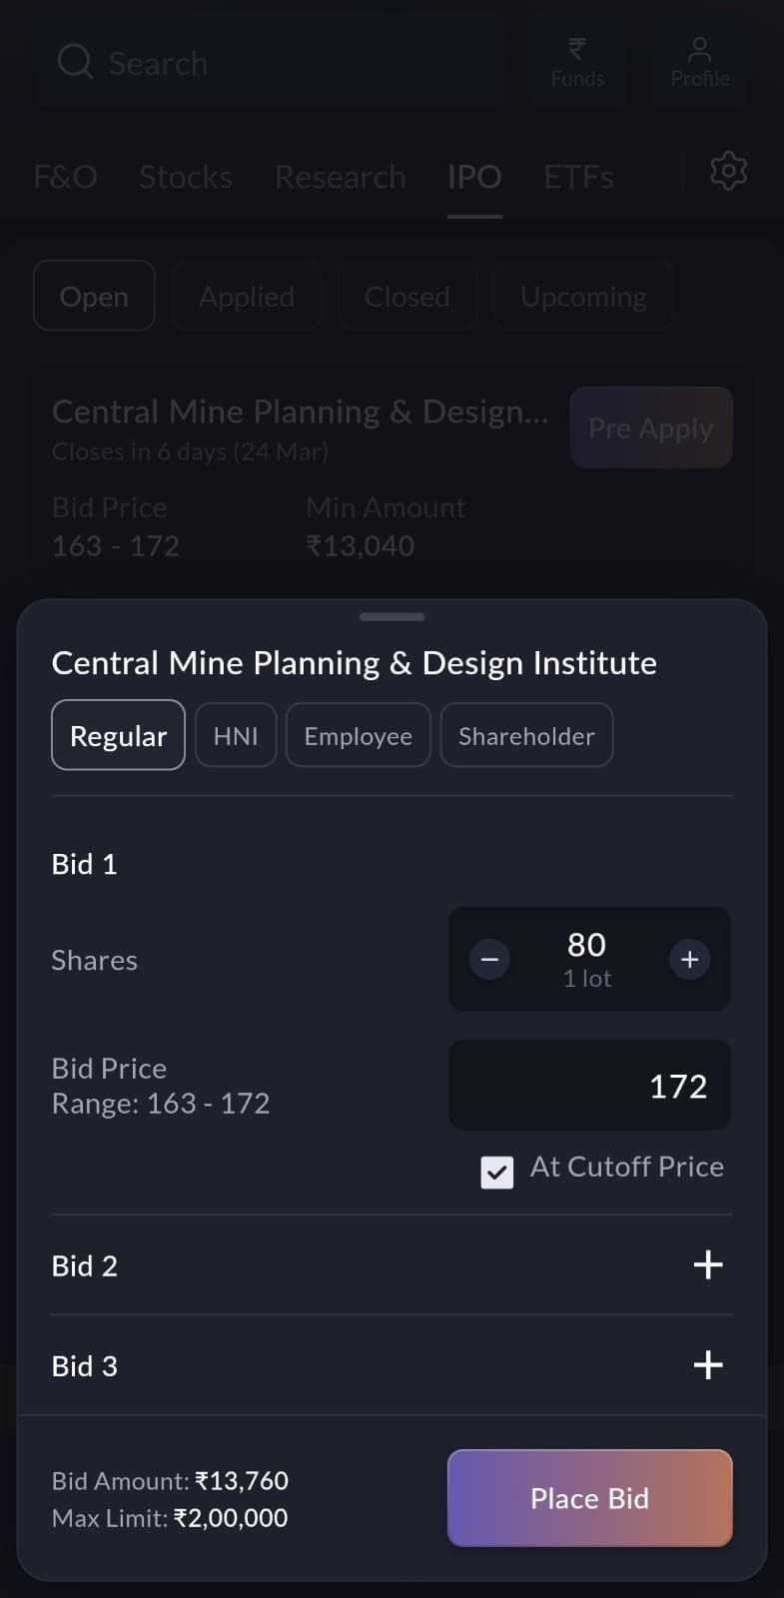784x1598 pixels.
Task: Click the bottom sheet drag handle
Action: click(392, 616)
